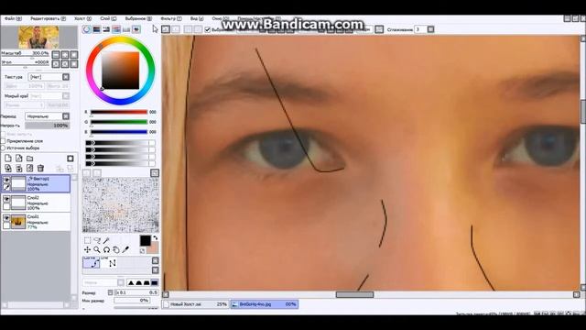Select the hand pan tool
This screenshot has height=330, width=586.
pyautogui.click(x=116, y=249)
